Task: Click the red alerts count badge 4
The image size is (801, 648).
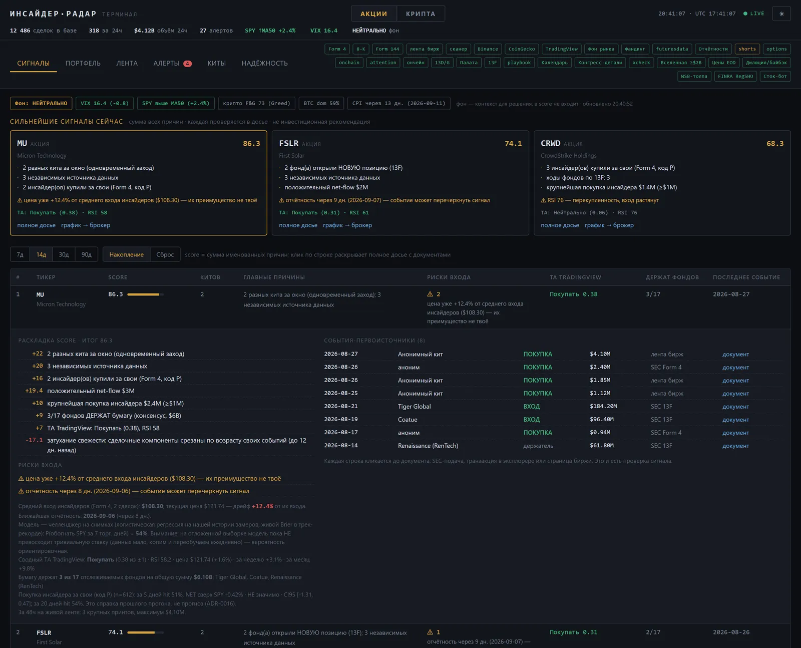Action: point(187,64)
